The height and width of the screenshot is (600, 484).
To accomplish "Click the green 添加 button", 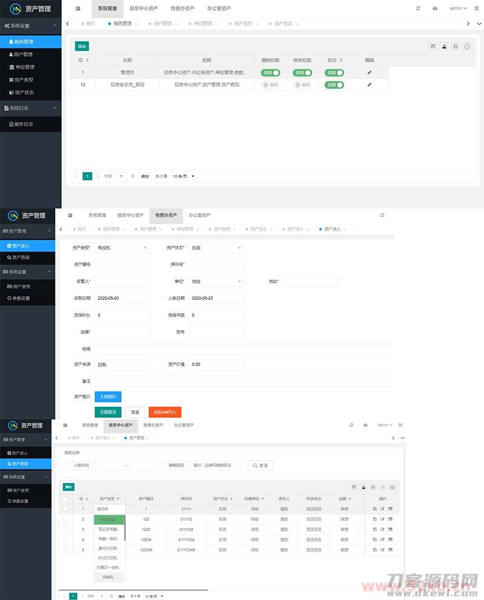I will click(82, 45).
